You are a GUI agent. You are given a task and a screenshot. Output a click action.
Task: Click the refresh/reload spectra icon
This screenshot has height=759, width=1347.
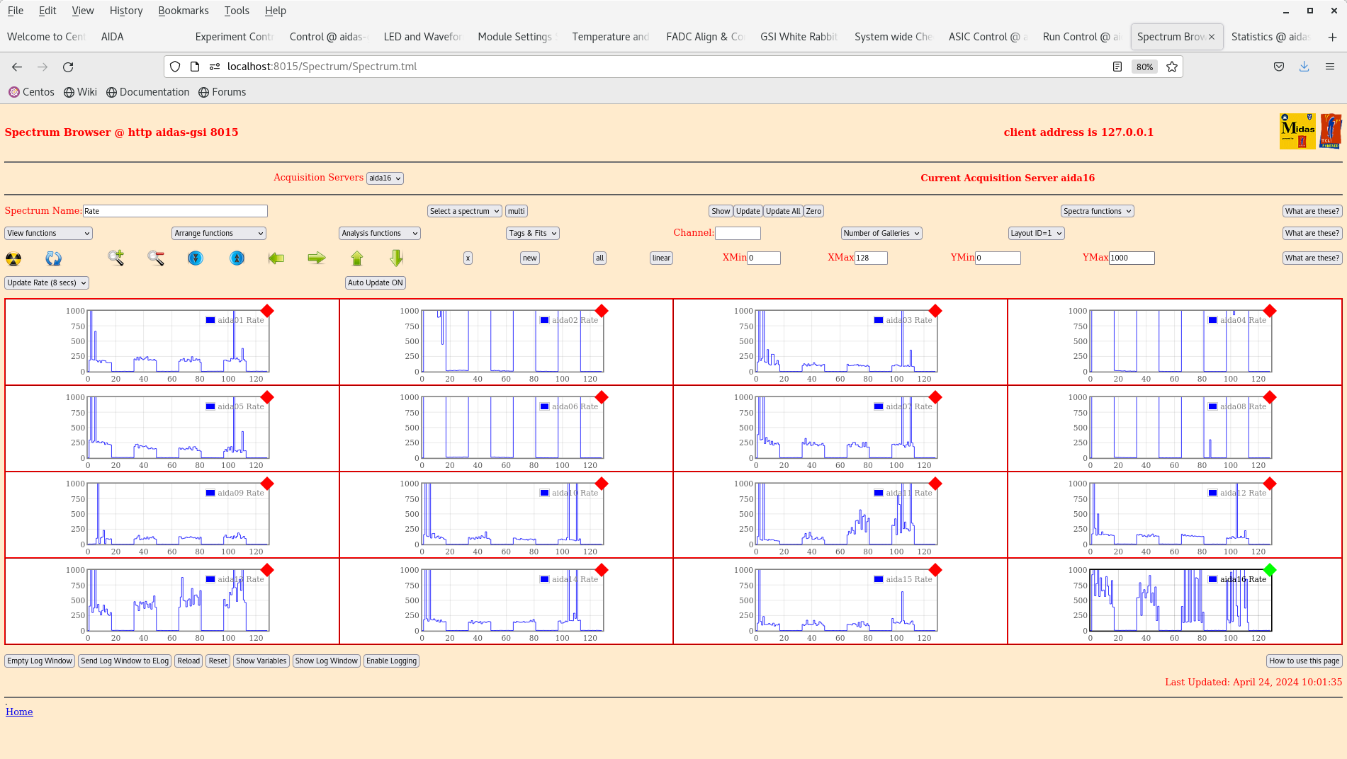[x=53, y=258]
